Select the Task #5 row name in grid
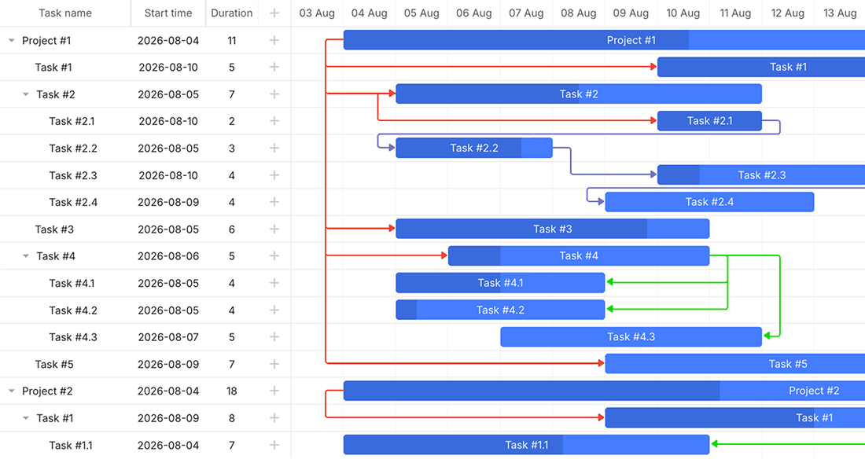 click(x=54, y=364)
